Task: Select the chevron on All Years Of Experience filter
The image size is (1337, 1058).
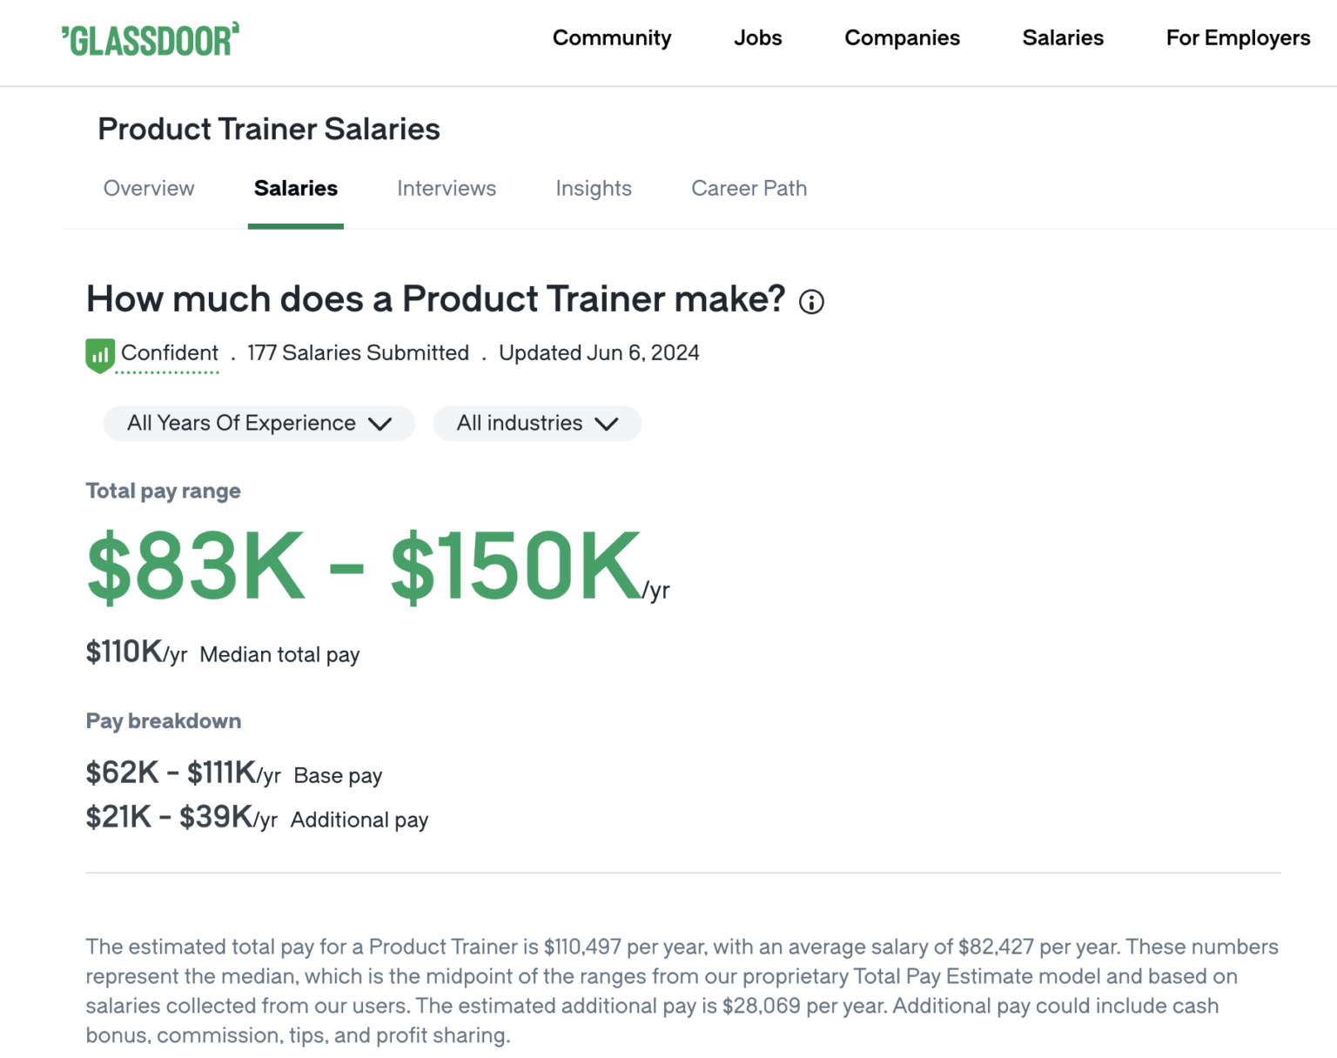Action: click(381, 424)
